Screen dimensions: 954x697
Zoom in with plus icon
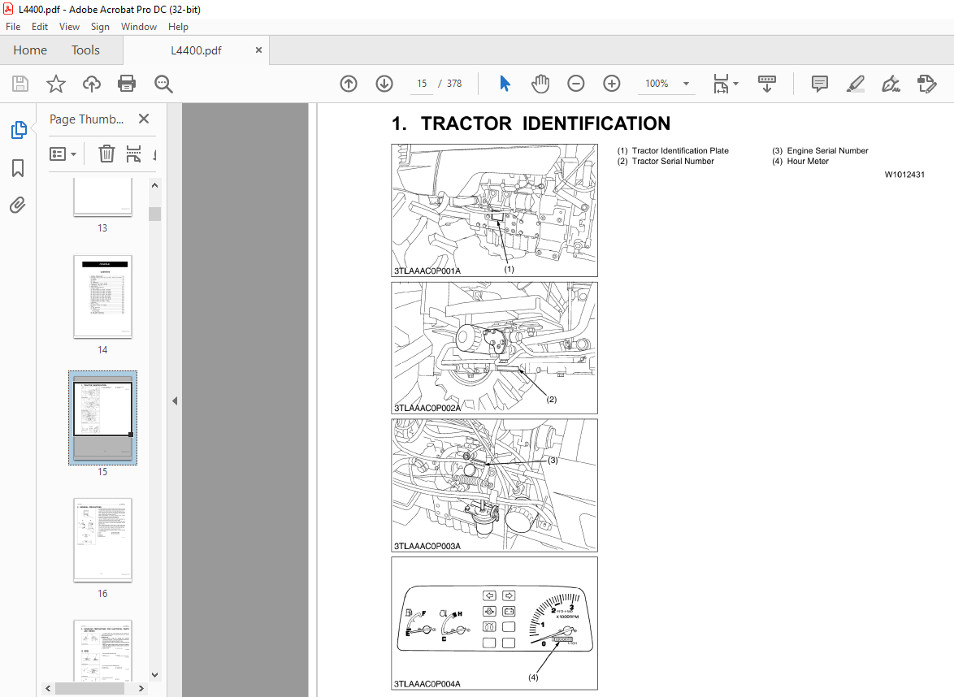pyautogui.click(x=611, y=84)
